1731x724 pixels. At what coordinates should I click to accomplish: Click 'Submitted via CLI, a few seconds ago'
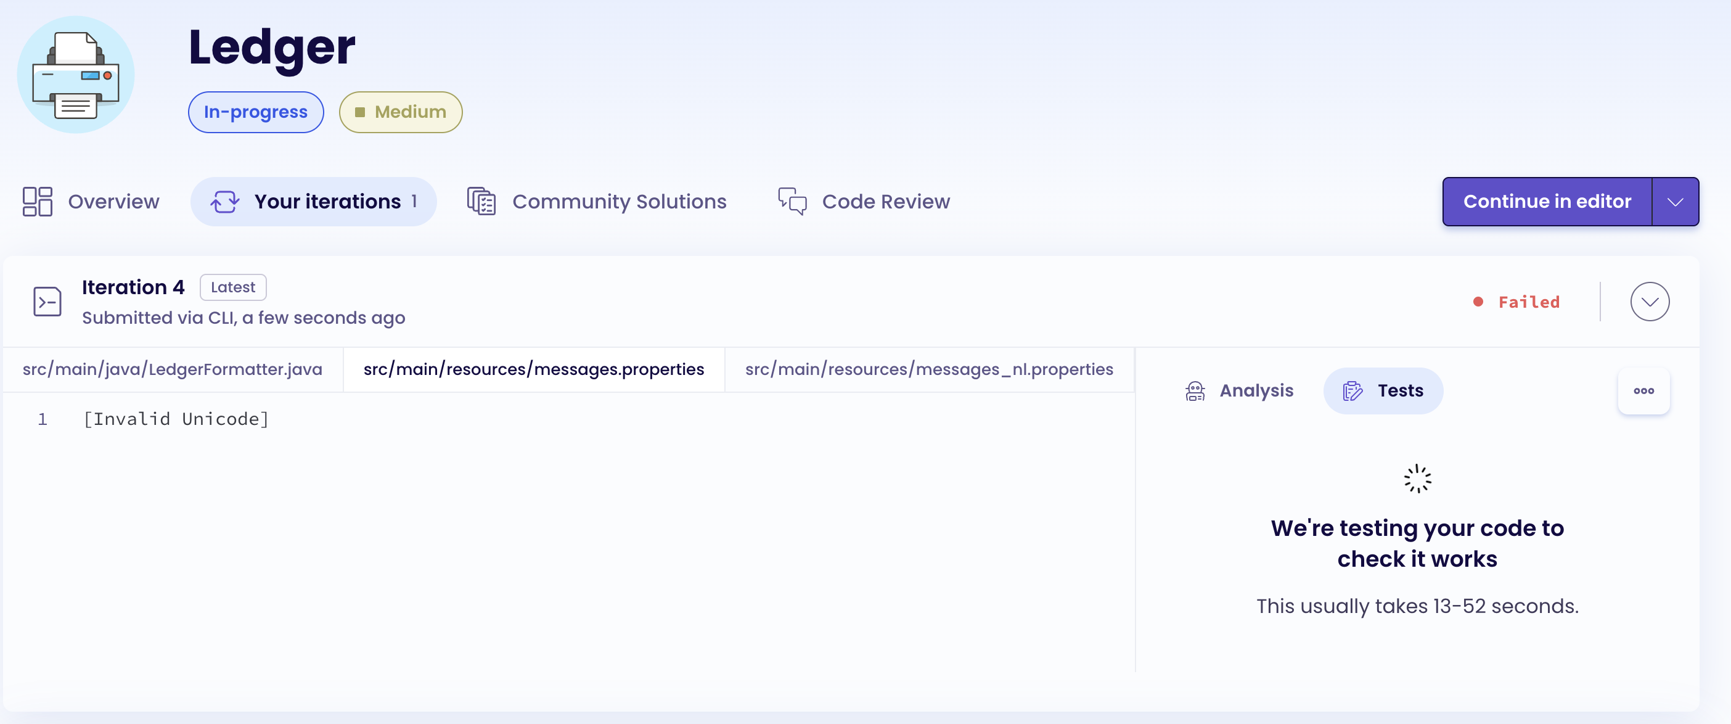coord(243,318)
